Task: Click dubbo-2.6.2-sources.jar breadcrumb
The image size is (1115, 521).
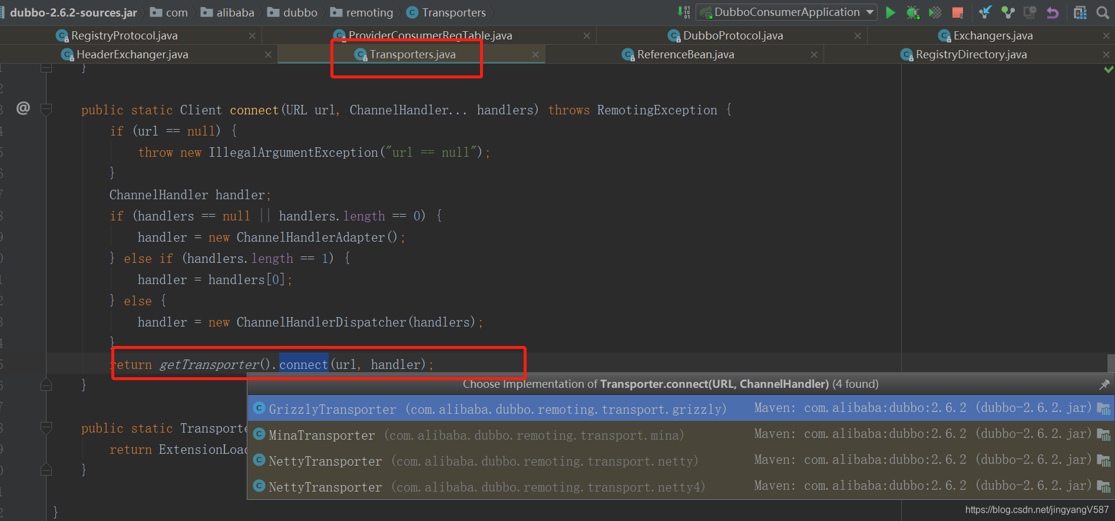Action: (73, 12)
